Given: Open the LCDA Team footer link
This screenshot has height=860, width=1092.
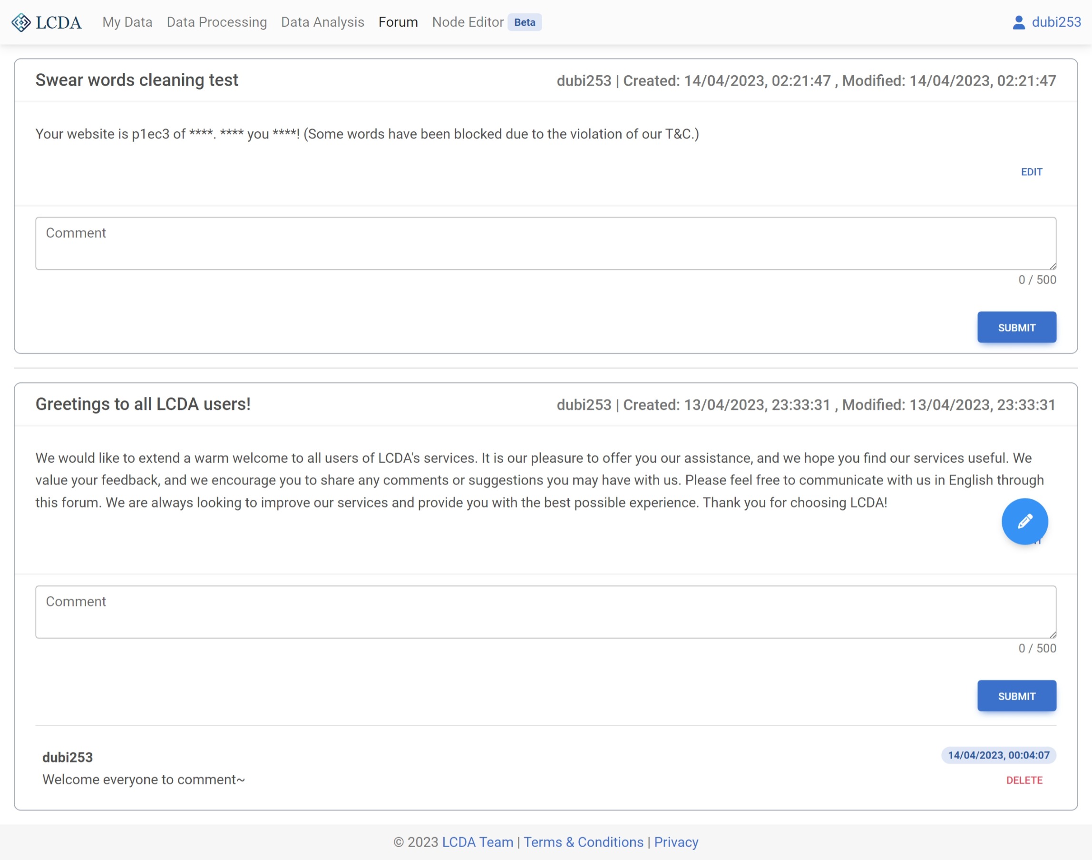Looking at the screenshot, I should 477,842.
